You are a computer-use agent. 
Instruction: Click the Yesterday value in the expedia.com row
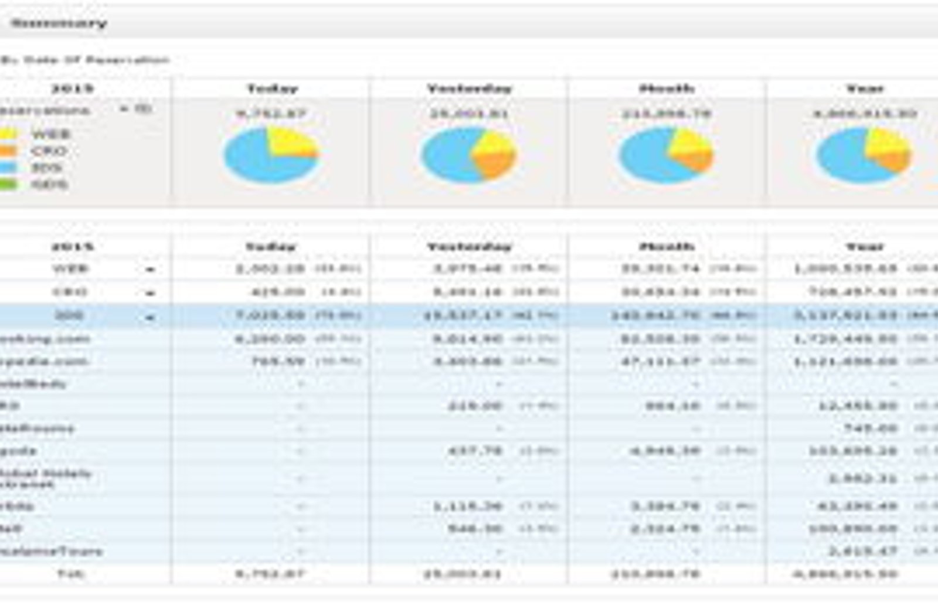(468, 362)
